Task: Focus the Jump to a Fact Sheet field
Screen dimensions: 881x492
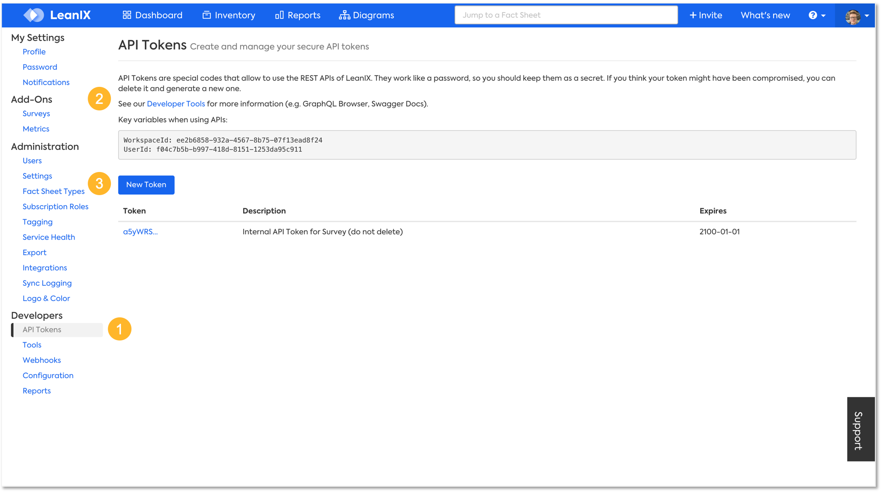Action: (x=566, y=15)
